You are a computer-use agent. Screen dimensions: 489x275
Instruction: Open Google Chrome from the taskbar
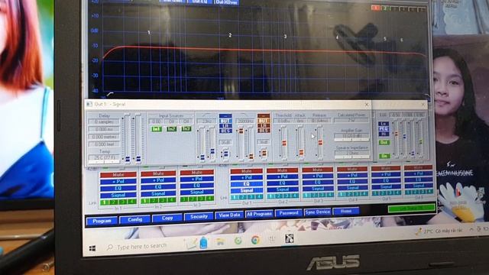click(255, 240)
